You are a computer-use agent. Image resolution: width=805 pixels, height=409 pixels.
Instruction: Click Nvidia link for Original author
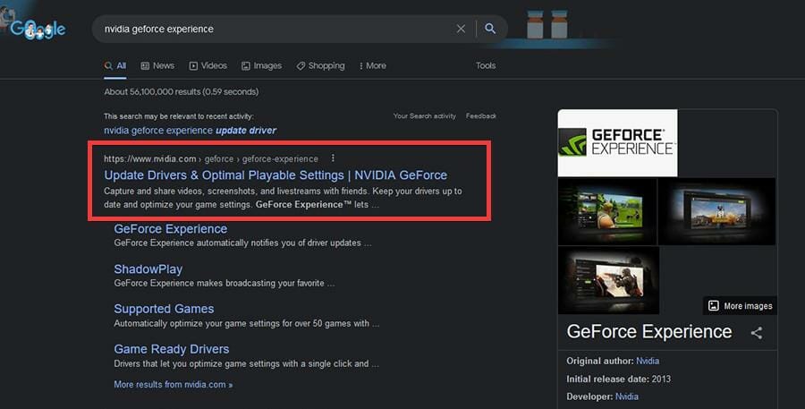tap(648, 361)
